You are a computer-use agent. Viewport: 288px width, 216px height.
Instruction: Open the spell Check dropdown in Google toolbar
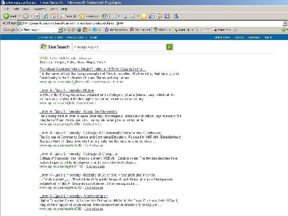pyautogui.click(x=162, y=30)
